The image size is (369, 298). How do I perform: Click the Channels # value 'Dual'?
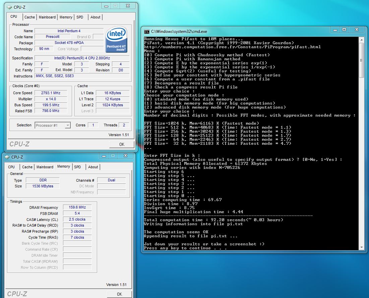(112, 180)
